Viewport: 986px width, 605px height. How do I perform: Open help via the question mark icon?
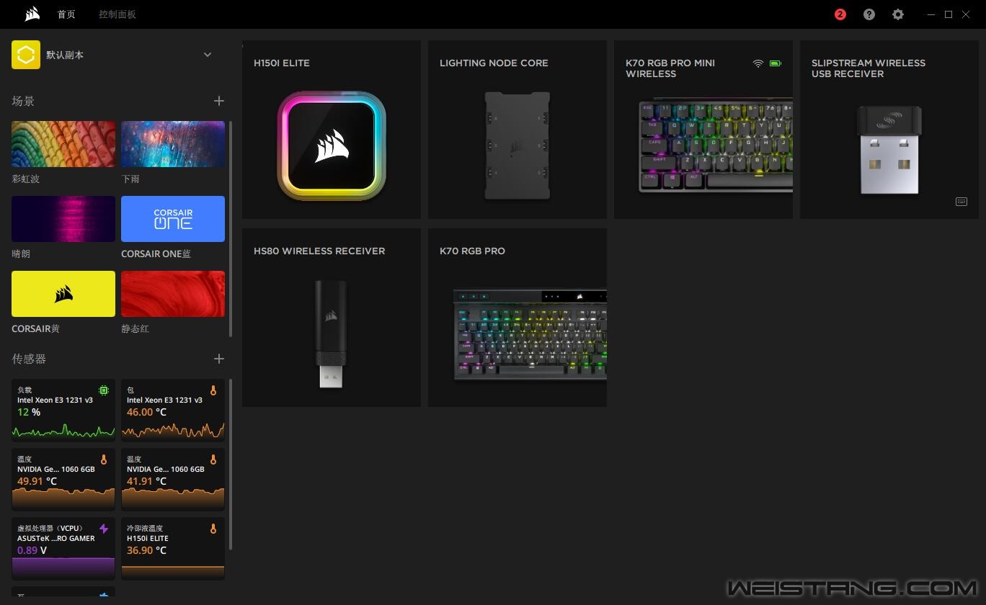point(869,14)
